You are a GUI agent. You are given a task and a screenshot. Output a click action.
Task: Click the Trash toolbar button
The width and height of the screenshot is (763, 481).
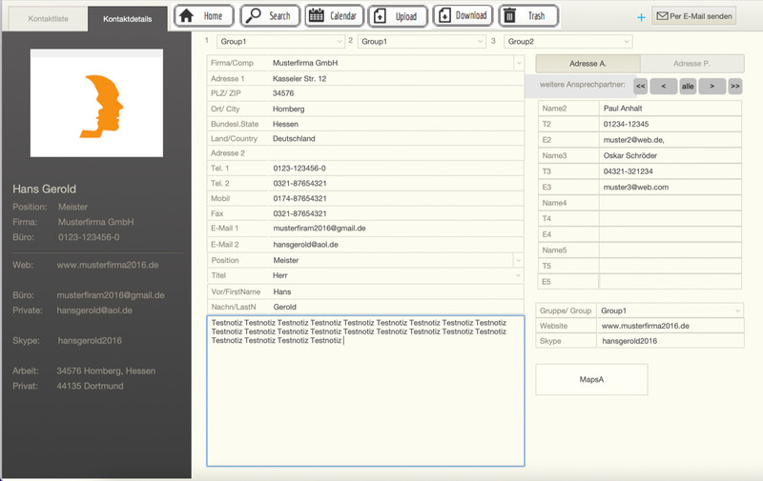[528, 16]
